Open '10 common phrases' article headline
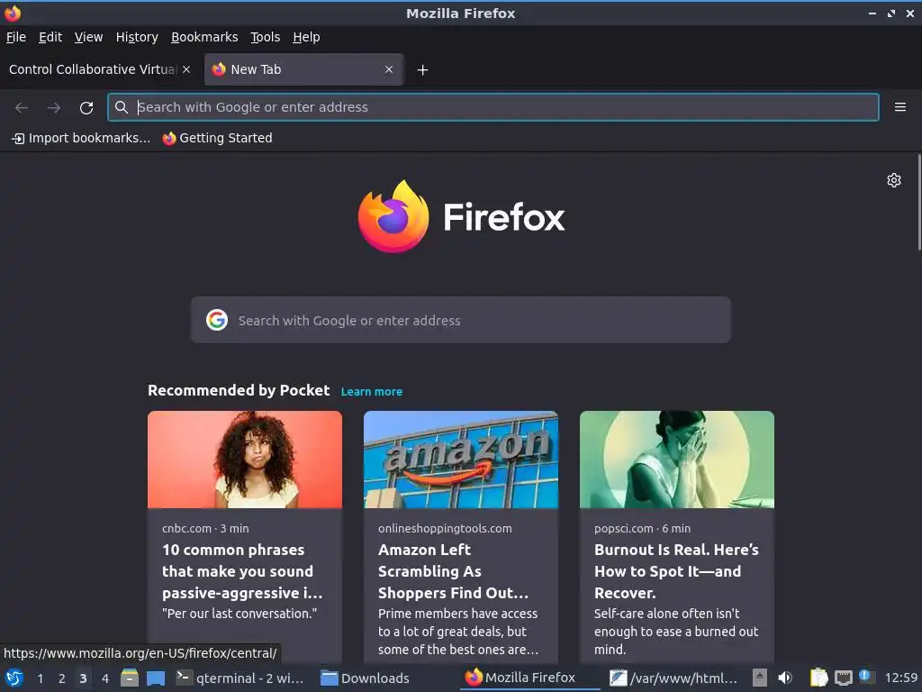The width and height of the screenshot is (922, 692). [x=242, y=571]
